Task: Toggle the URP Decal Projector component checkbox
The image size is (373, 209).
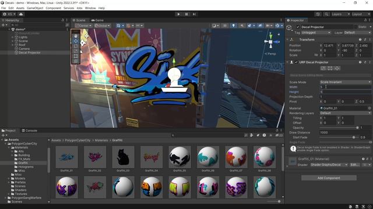Action: 296,62
